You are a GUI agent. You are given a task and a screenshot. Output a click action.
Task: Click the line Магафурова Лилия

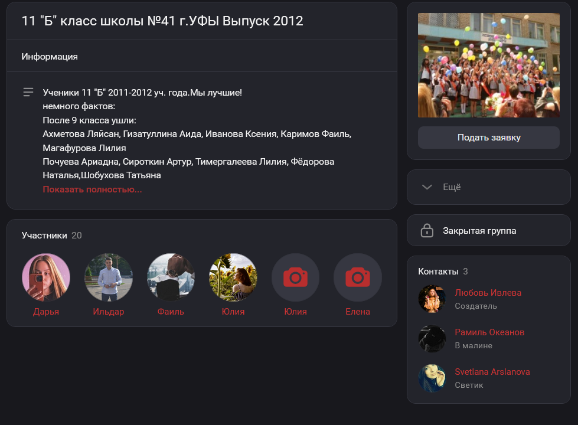(x=84, y=148)
